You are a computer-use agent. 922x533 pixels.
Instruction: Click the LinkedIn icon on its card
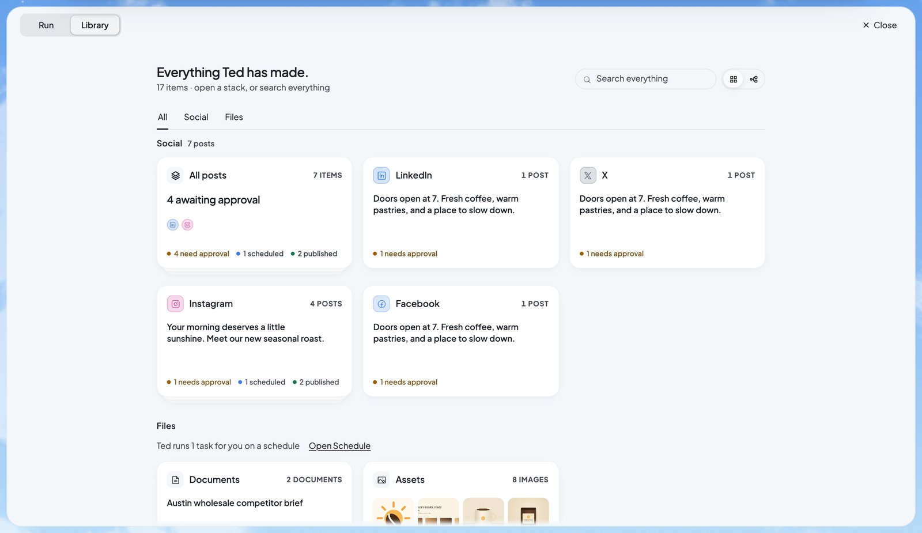381,175
